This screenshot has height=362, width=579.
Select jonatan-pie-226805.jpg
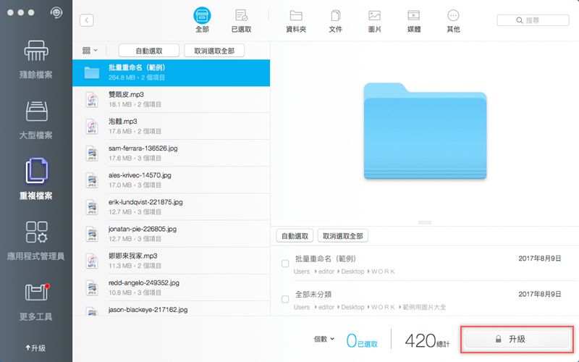coord(171,234)
